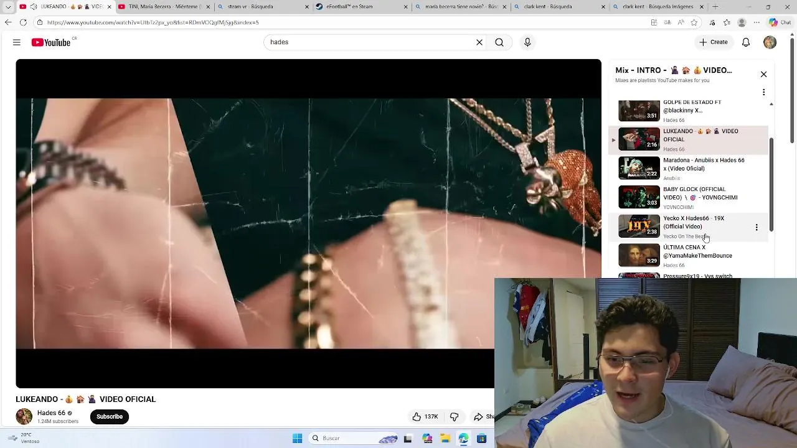The image size is (797, 448).
Task: Click the LUKEANDO VIDEO OFICIAL title
Action: [86, 399]
